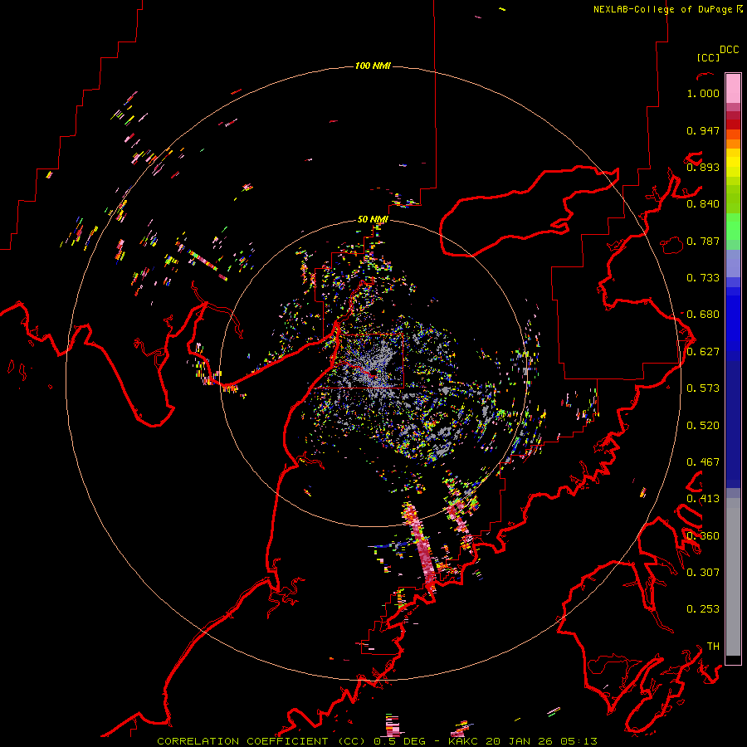Select the 0.573 legend value
This screenshot has width=747, height=747.
coord(703,388)
